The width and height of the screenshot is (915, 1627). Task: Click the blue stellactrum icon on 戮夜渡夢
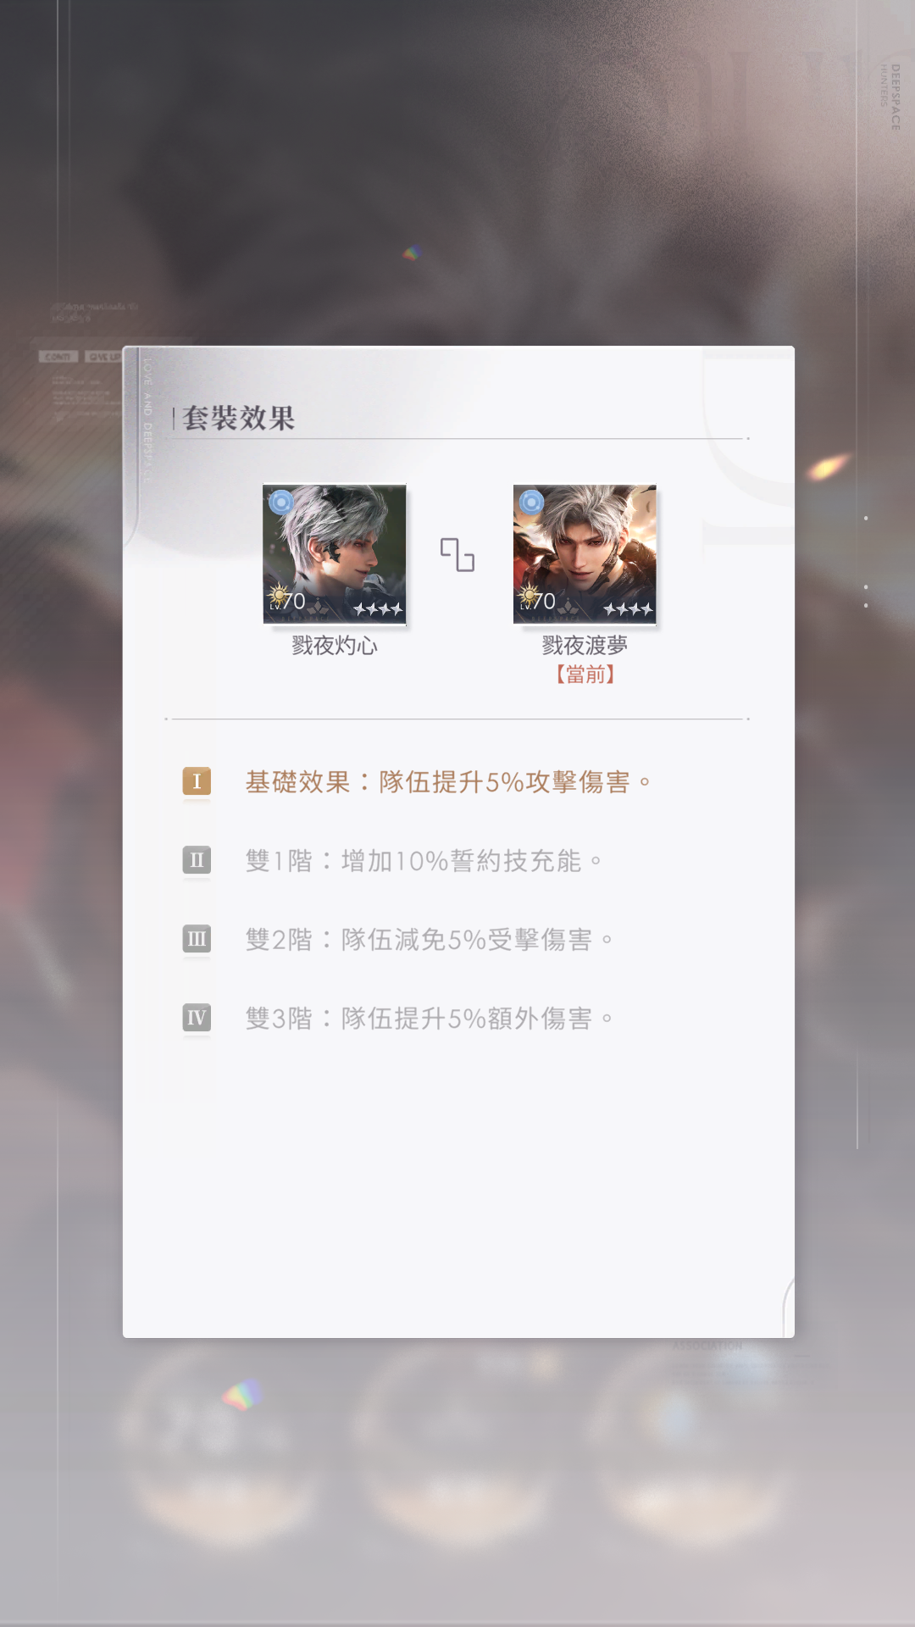point(531,503)
